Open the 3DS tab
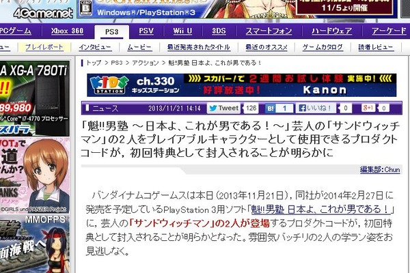410x273 pixels. click(x=219, y=31)
